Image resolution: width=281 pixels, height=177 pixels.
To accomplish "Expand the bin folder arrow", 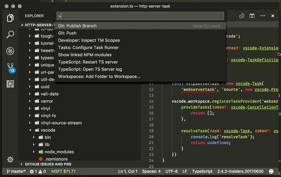I will tap(34, 137).
